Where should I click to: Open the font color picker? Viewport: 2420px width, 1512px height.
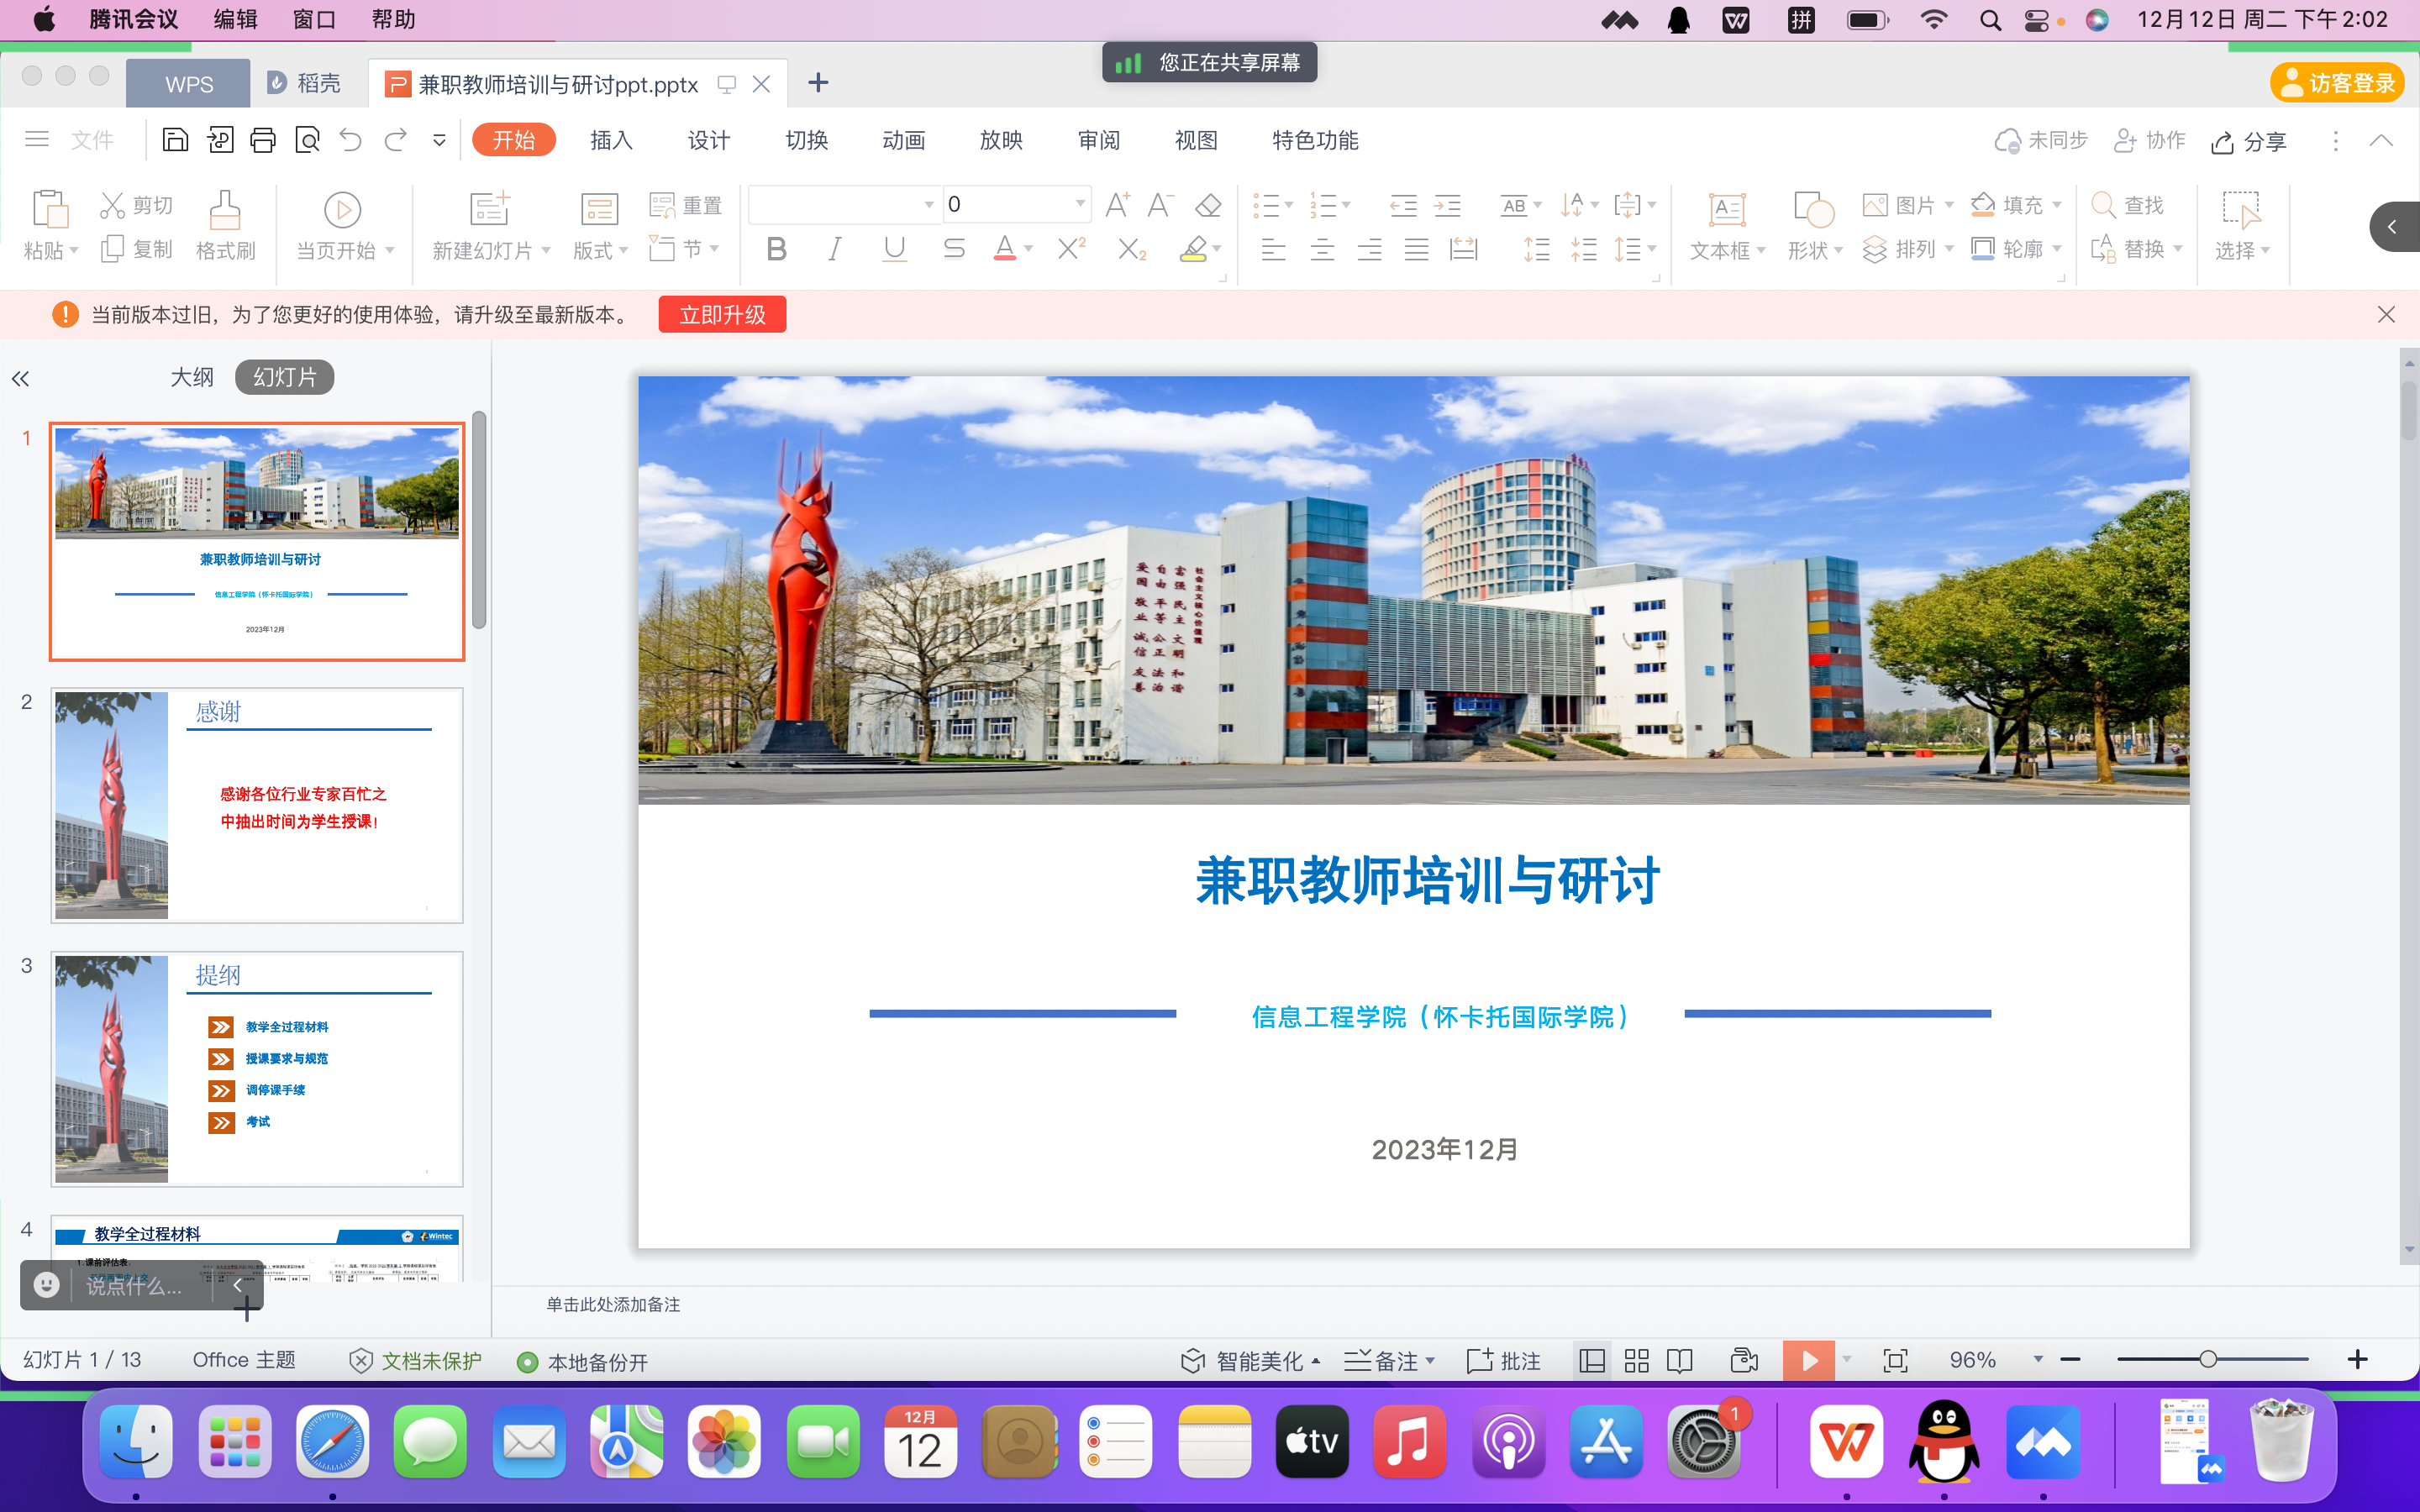[1028, 249]
